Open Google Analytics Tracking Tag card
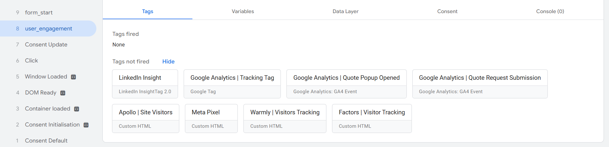 coord(232,84)
